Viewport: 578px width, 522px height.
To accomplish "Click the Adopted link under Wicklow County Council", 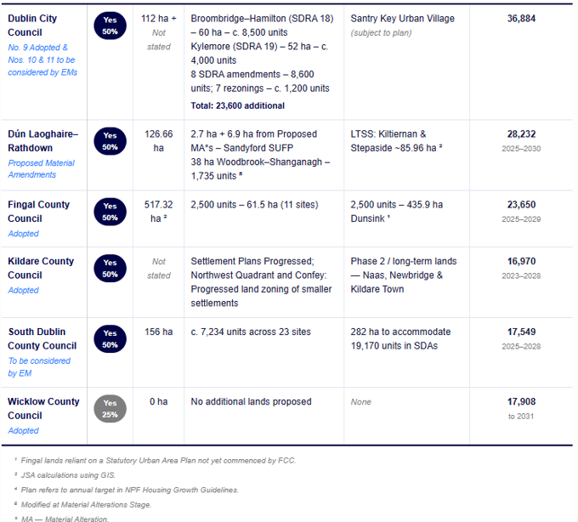I will point(23,430).
